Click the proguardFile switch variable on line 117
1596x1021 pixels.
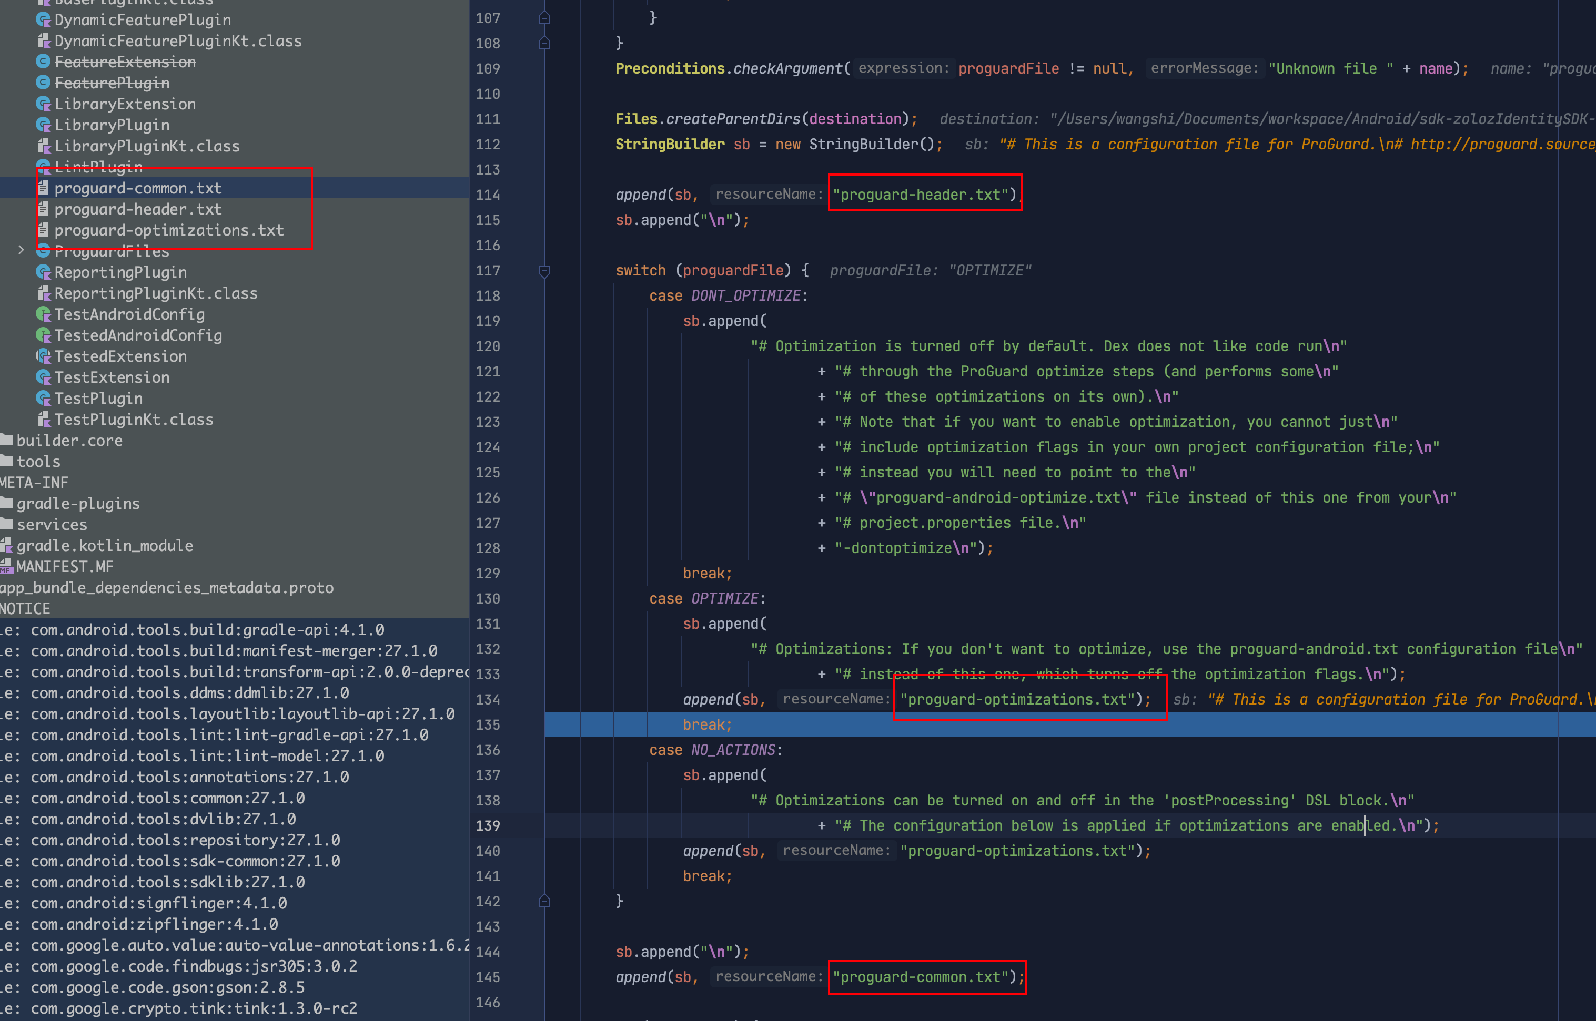733,271
